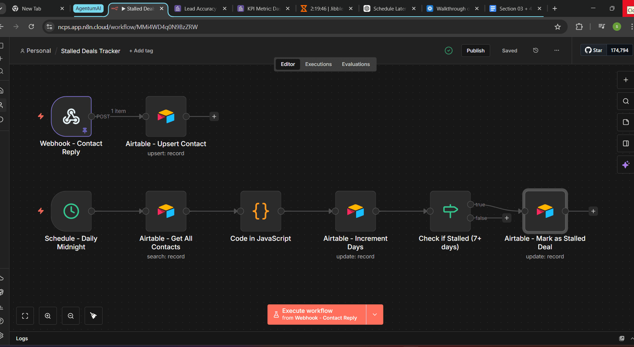Click the Saved status label
634x347 pixels.
tap(509, 51)
